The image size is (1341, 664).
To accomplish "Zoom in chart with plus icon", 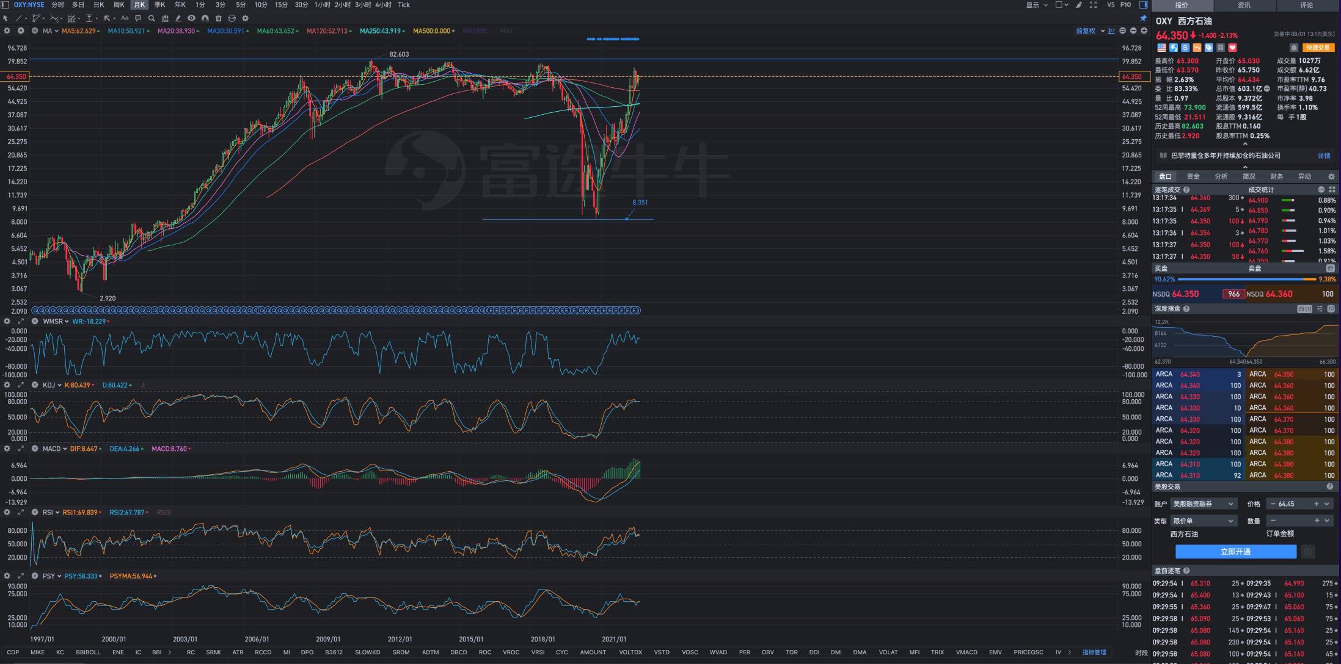I will (1144, 31).
